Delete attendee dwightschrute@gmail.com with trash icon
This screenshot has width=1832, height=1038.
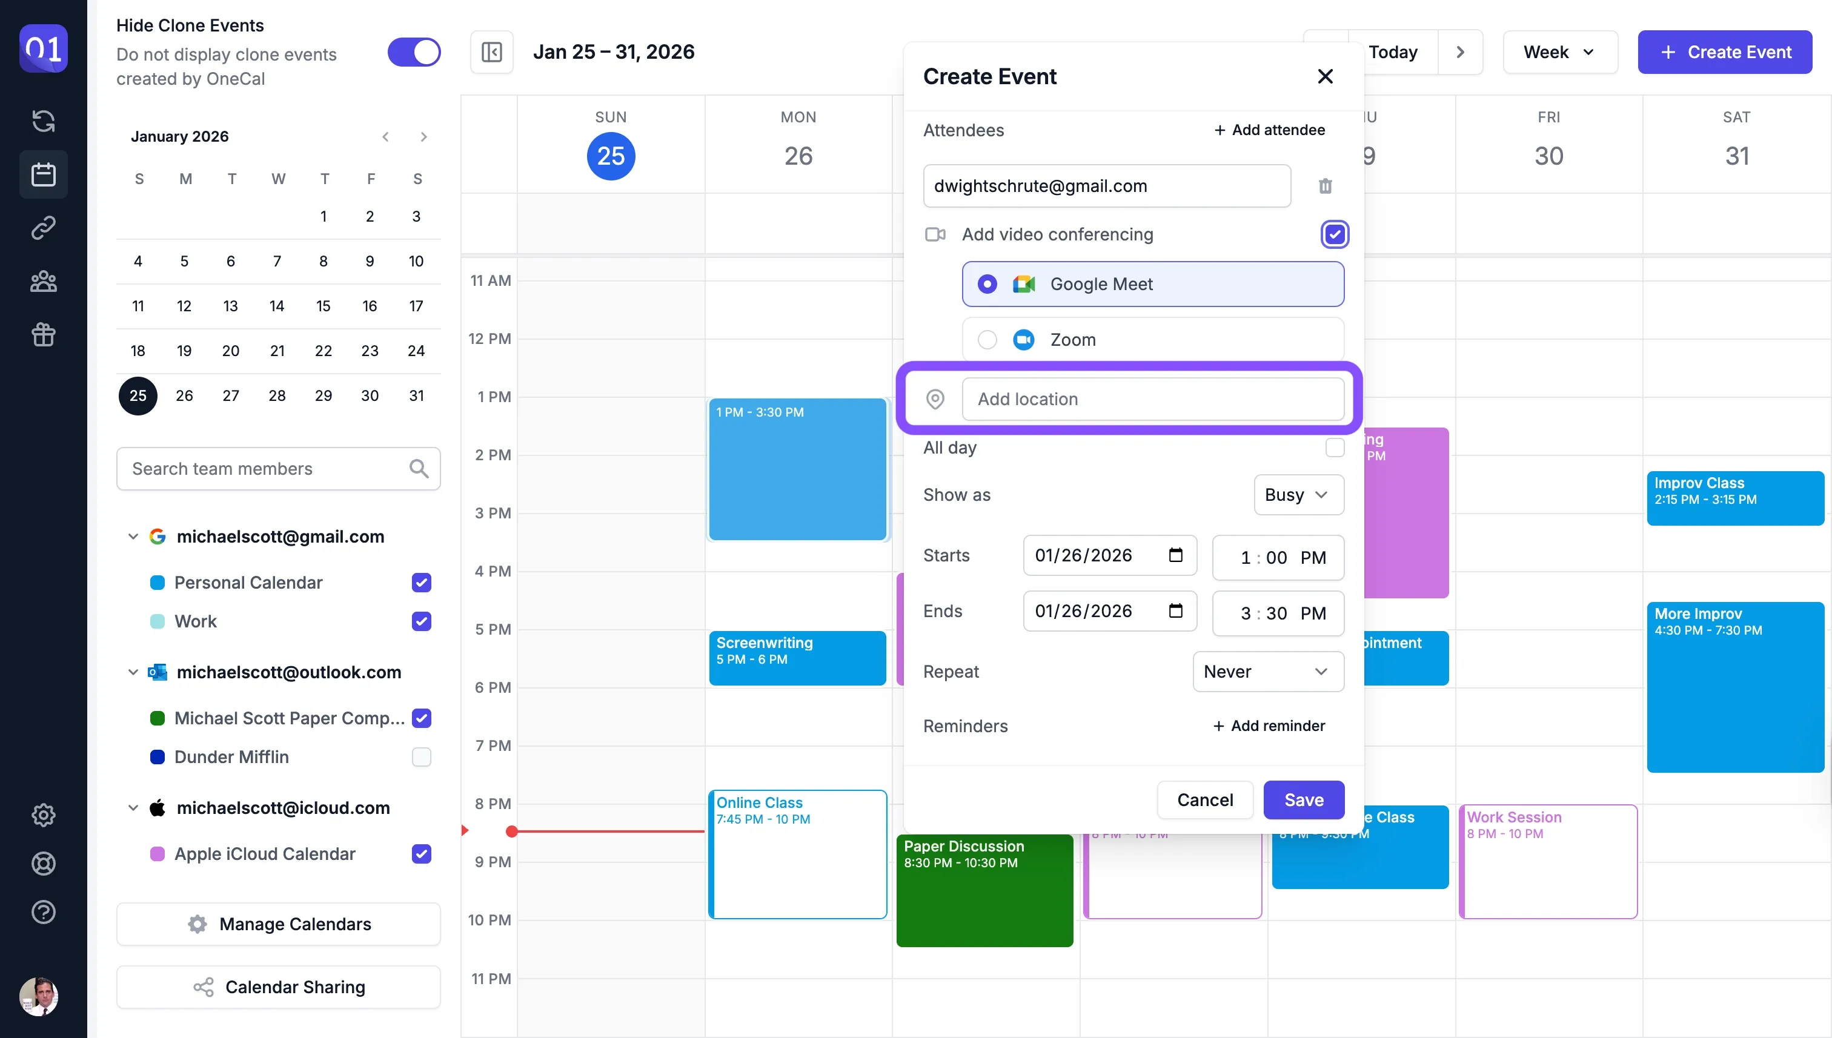[x=1325, y=186]
